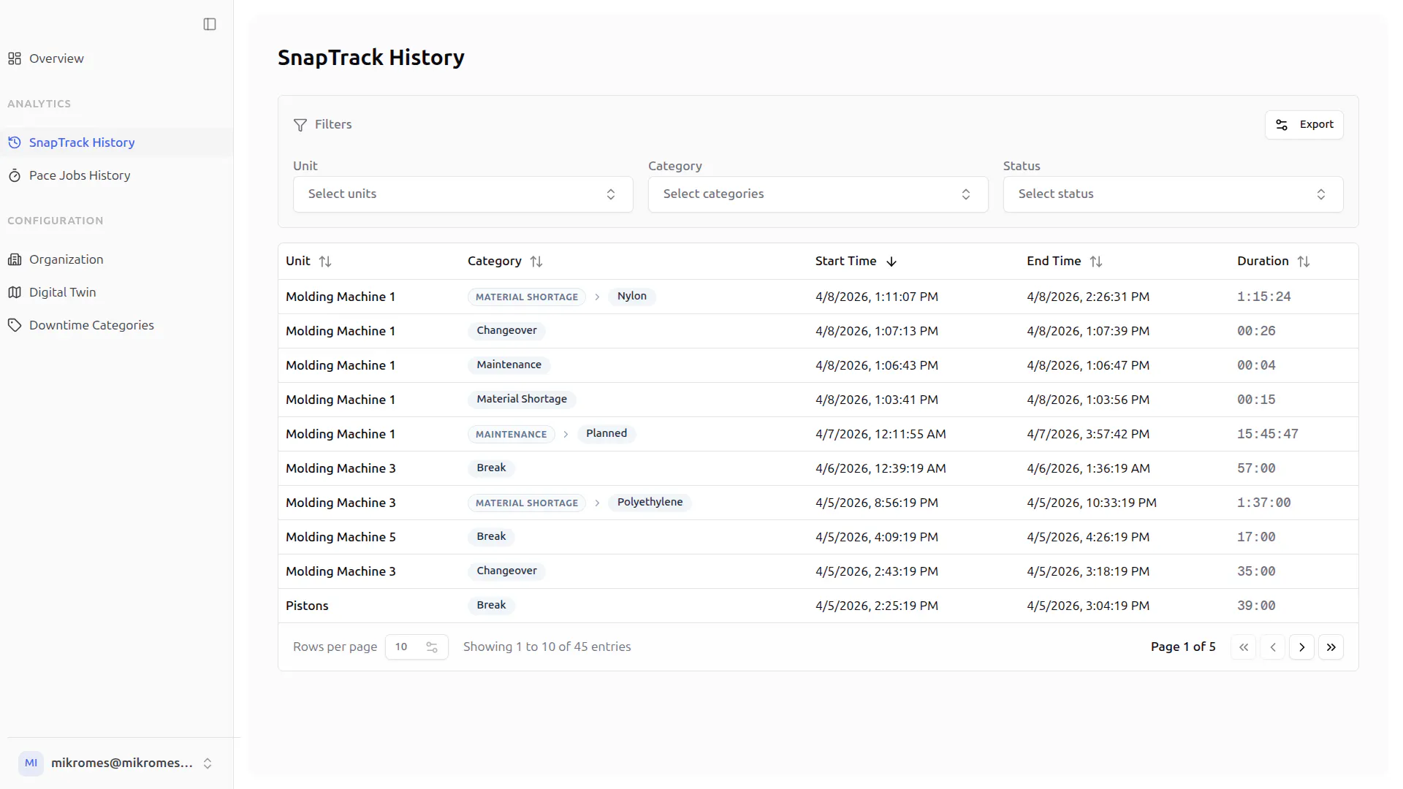Open the Category select dropdown
The width and height of the screenshot is (1403, 789).
pos(818,194)
